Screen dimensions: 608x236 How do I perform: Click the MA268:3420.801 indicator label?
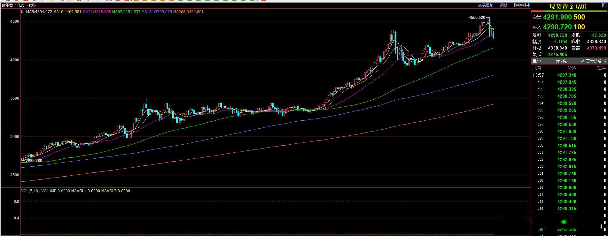pos(188,12)
